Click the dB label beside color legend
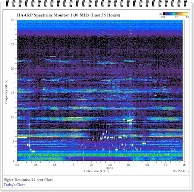 coord(161,14)
